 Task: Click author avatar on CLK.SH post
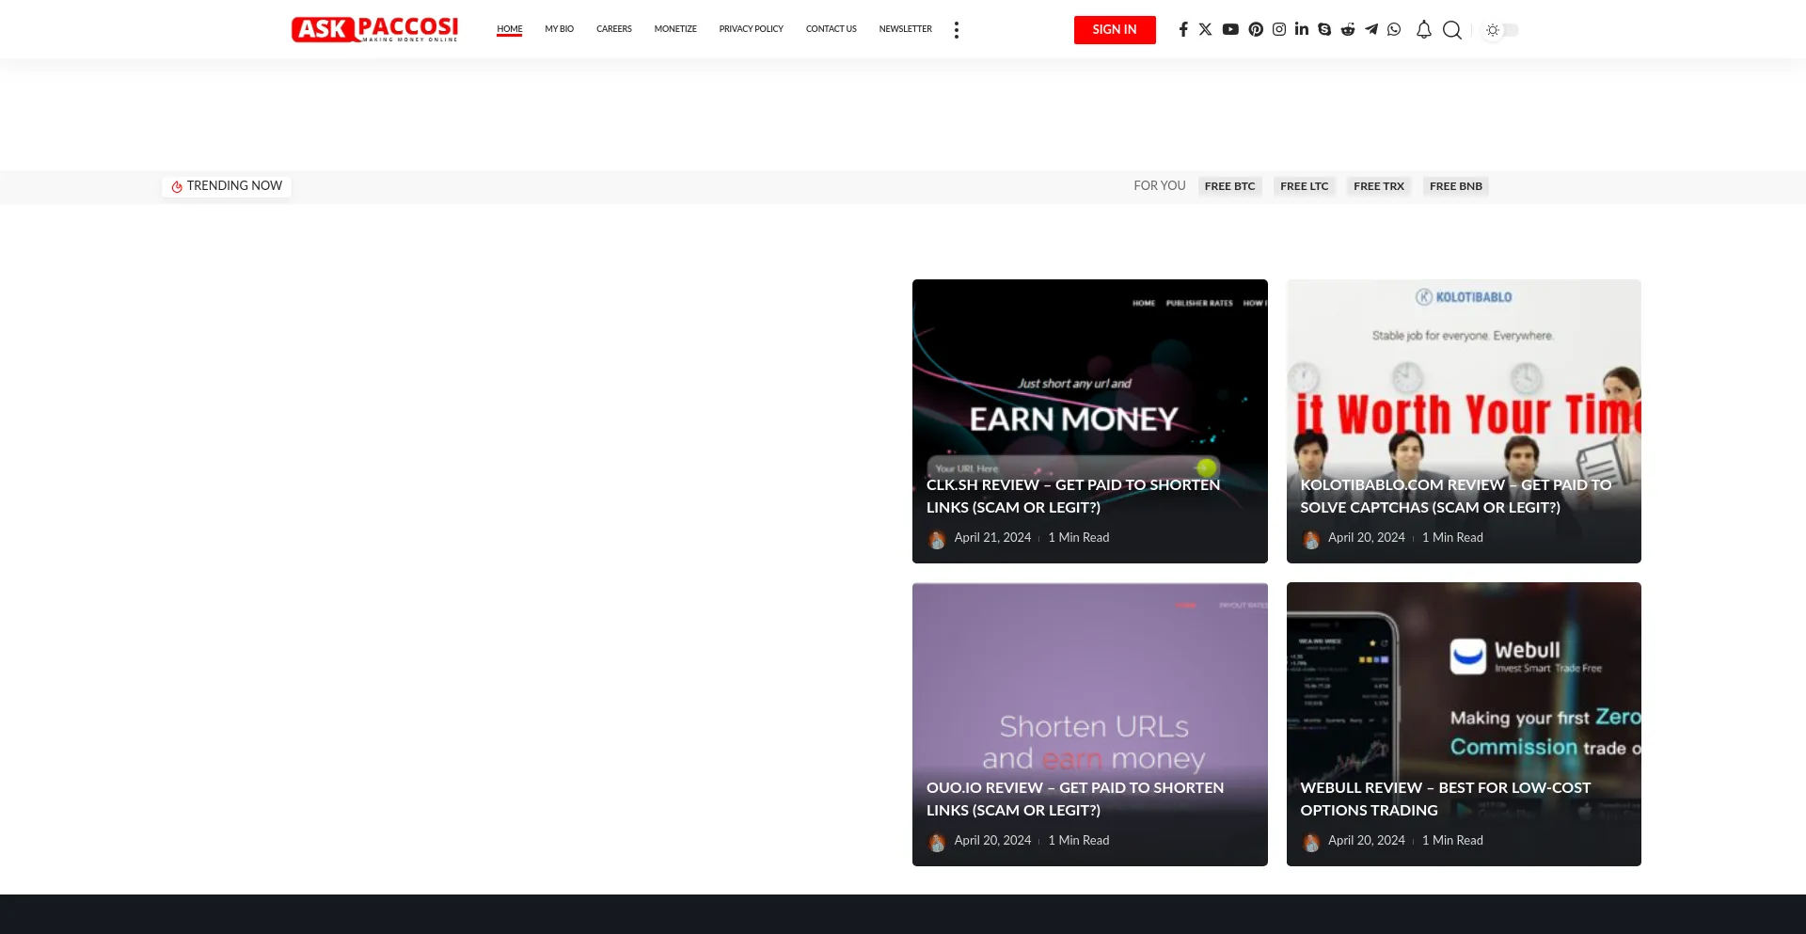pos(937,539)
